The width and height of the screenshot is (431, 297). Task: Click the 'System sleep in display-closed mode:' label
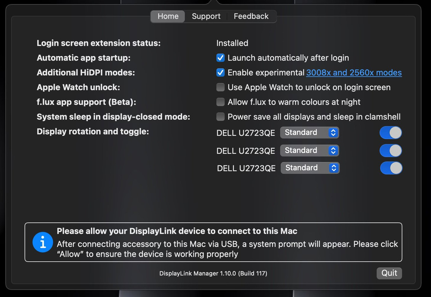click(x=113, y=117)
